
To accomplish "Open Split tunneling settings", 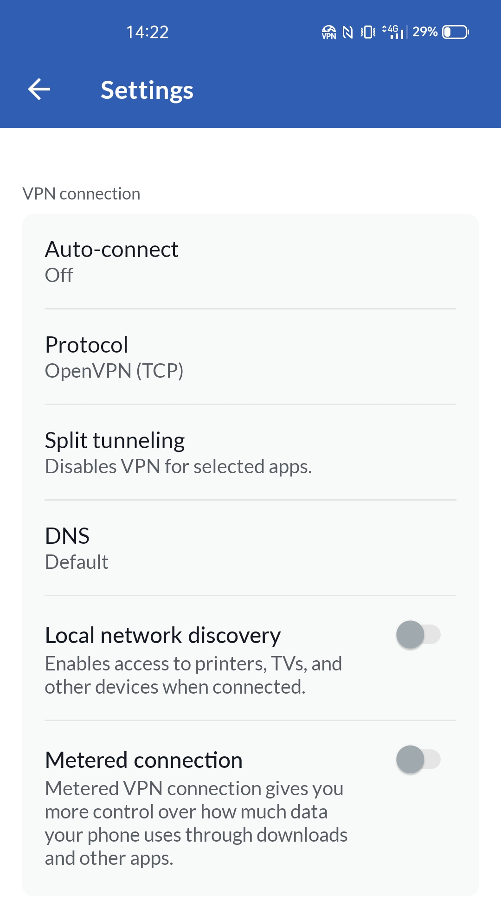I will [x=250, y=452].
